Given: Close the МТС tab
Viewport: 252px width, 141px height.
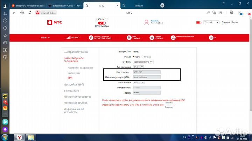Looking at the screenshot, I should coord(117,6).
